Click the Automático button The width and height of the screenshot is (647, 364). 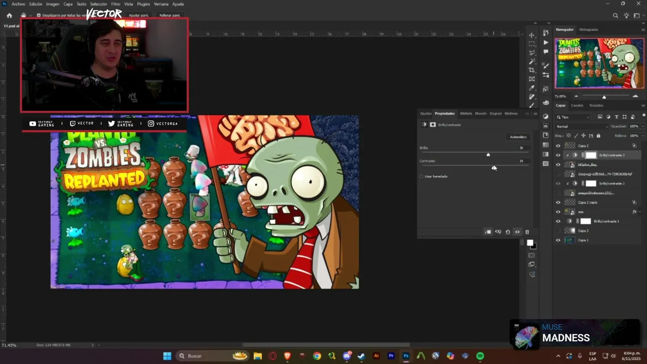pyautogui.click(x=518, y=137)
